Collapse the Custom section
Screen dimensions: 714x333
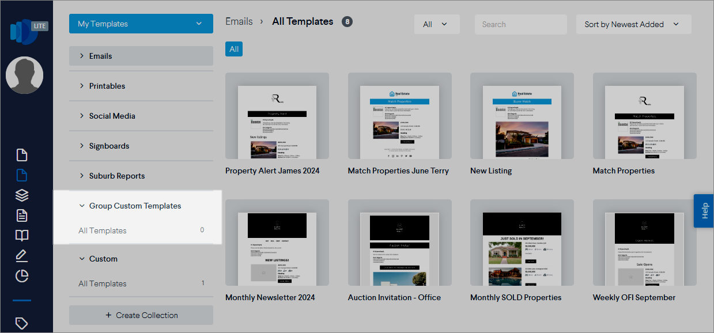[x=141, y=259]
